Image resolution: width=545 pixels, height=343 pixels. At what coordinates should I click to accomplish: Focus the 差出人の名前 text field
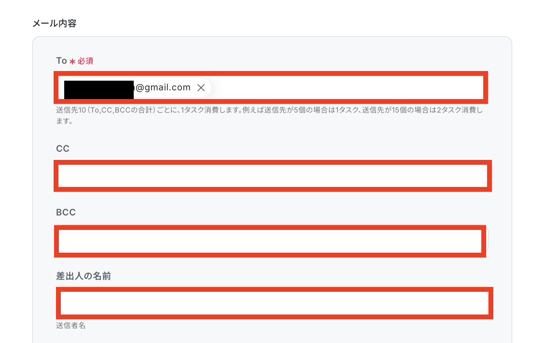pos(274,303)
